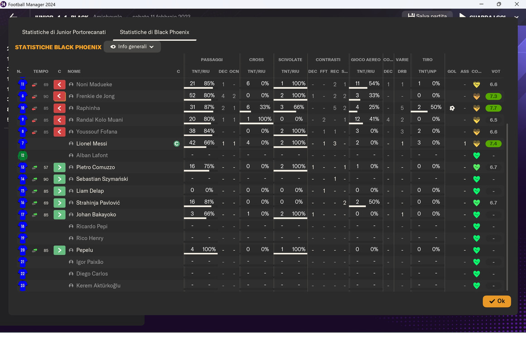
Task: Click the green substituted-on arrow beside Pietro Comuzzo
Action: tap(59, 167)
